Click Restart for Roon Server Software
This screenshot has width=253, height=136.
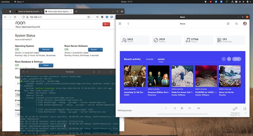tap(94, 50)
